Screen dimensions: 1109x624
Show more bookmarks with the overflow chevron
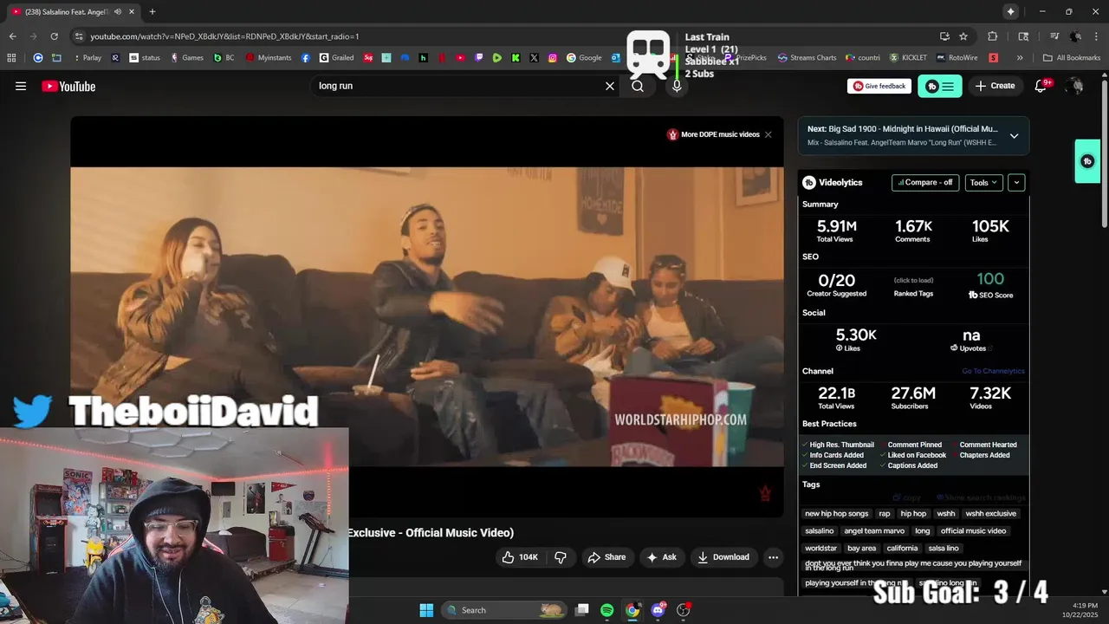click(x=1020, y=58)
